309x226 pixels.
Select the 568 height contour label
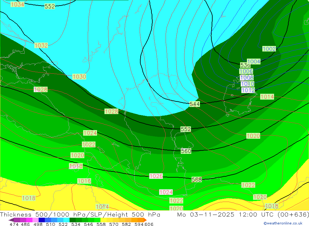[x=197, y=179]
